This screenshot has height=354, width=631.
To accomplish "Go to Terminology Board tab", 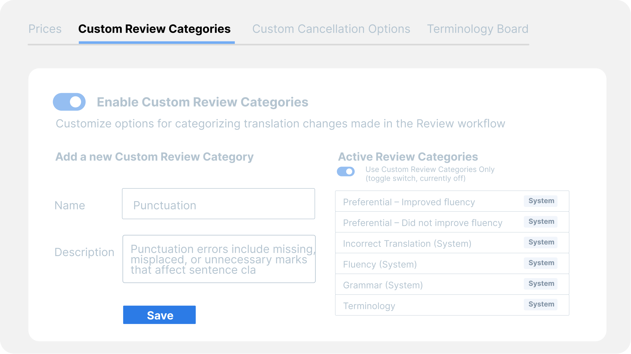I will [478, 29].
